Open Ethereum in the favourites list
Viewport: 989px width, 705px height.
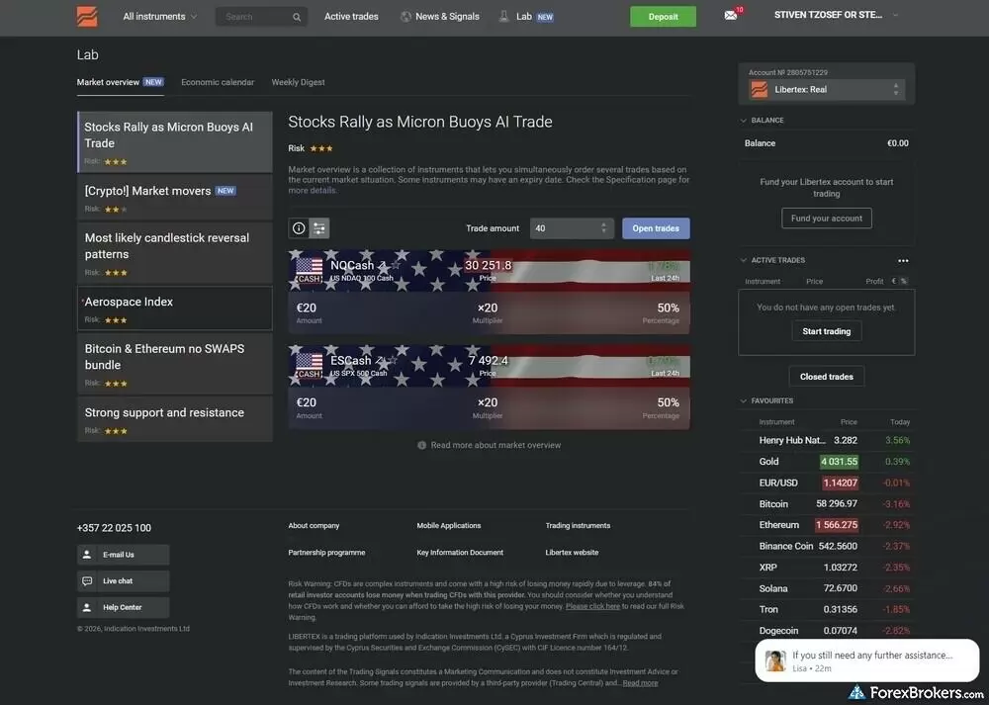point(826,525)
